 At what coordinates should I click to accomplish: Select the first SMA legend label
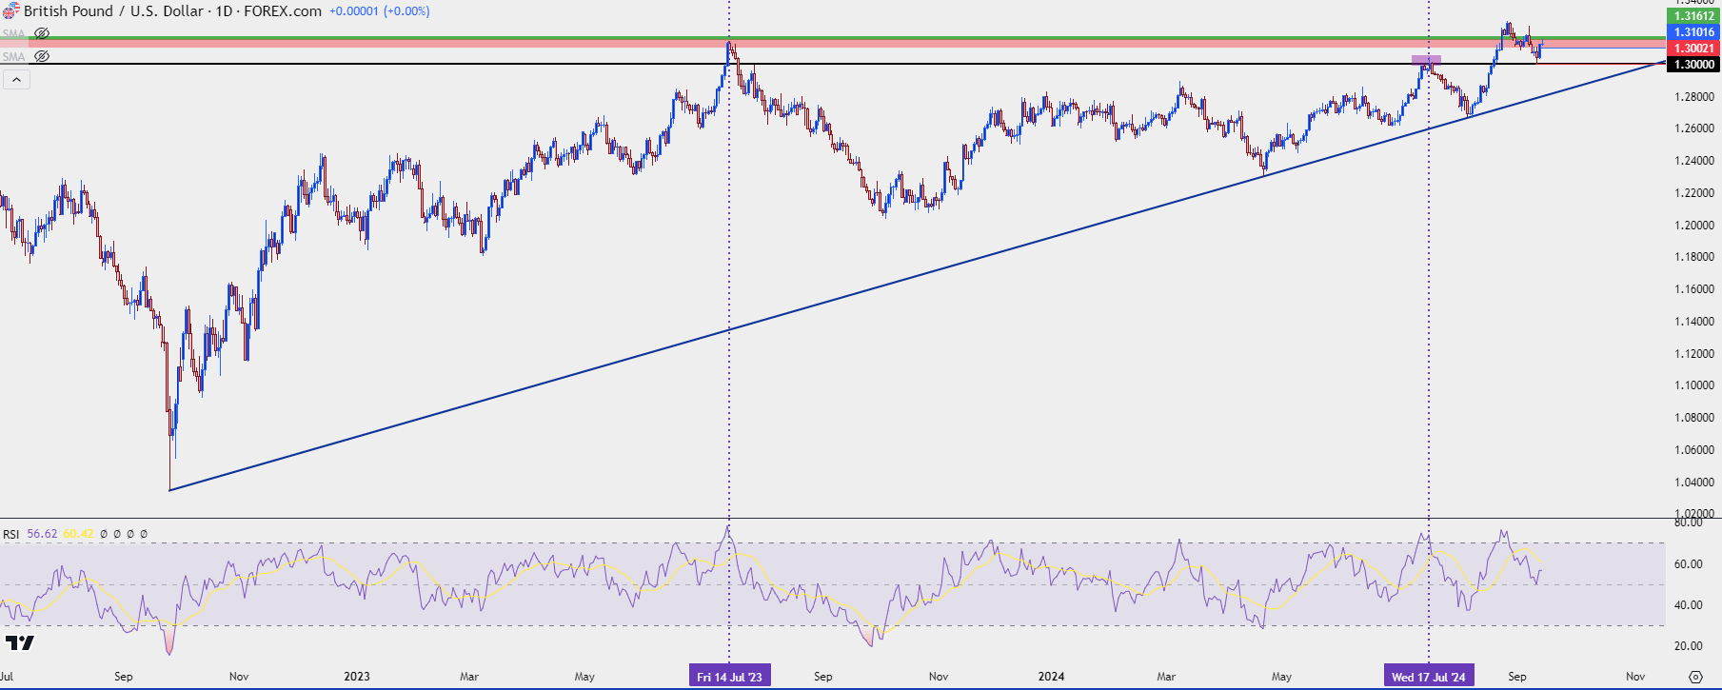[x=13, y=33]
